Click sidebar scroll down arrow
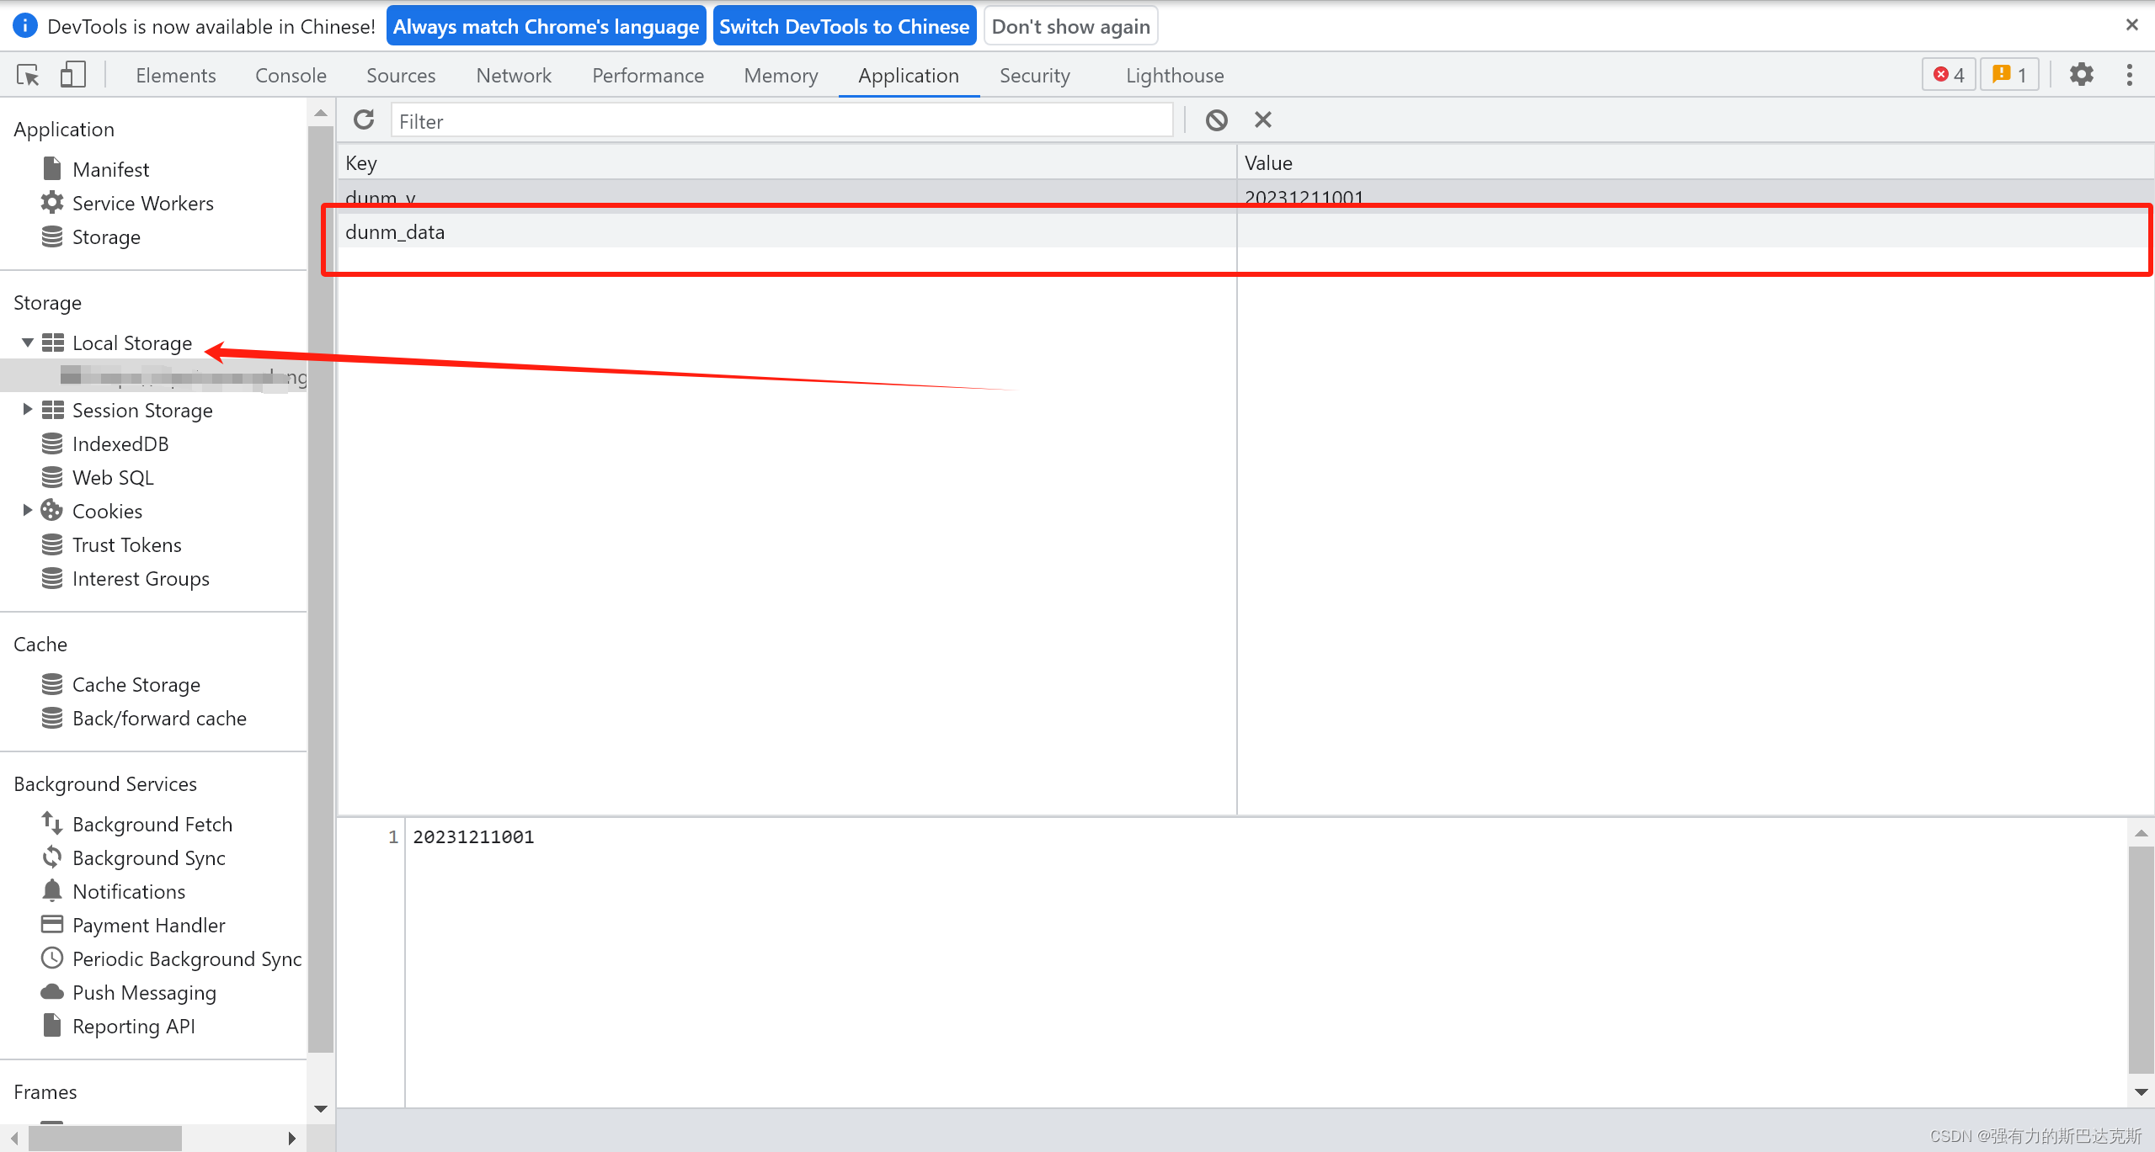The image size is (2155, 1152). point(320,1108)
